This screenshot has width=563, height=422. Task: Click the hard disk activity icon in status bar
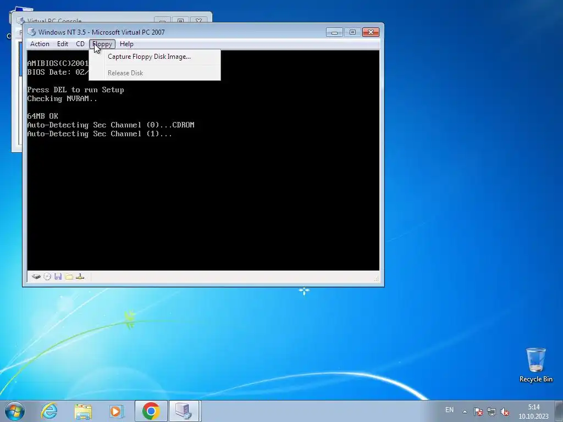[x=36, y=277]
